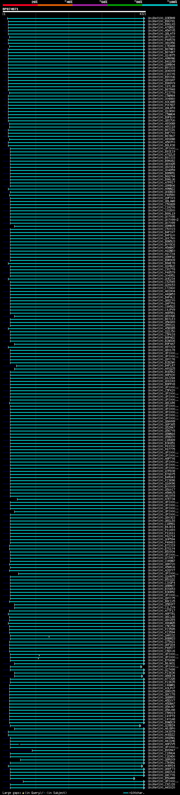Image resolution: width=180 pixels, height=795 pixels.
Task: Select the UniRef100_P48580 label
Action: (161, 195)
